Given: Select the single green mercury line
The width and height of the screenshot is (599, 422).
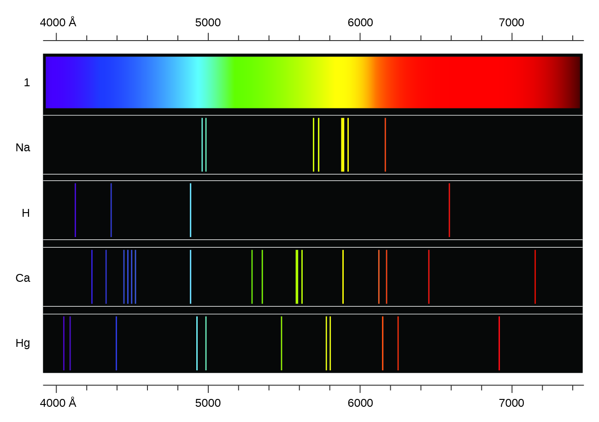Looking at the screenshot, I should pos(282,343).
